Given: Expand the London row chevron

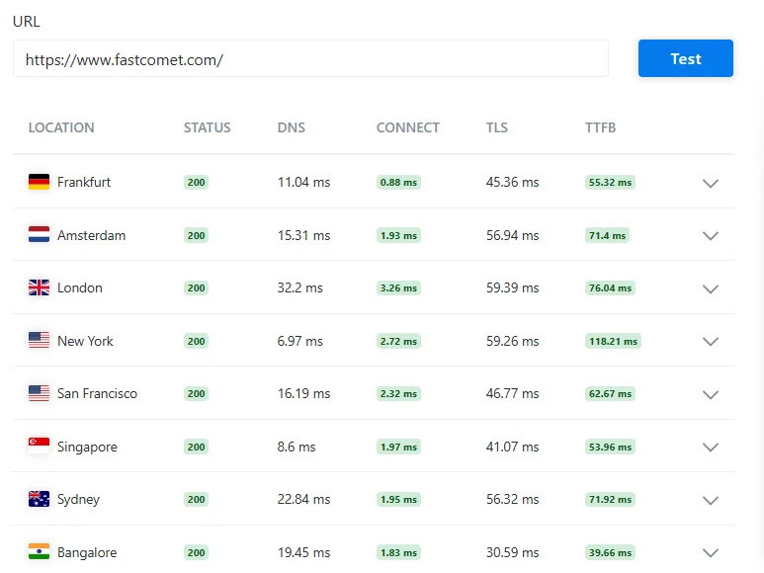Looking at the screenshot, I should click(711, 288).
